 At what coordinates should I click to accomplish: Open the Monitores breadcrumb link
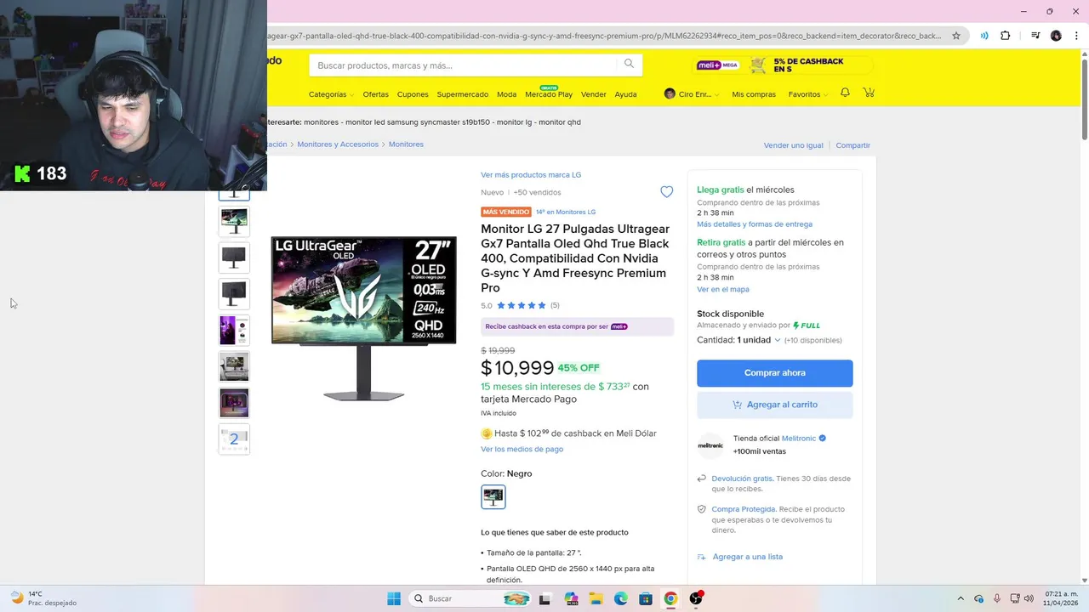pos(406,144)
